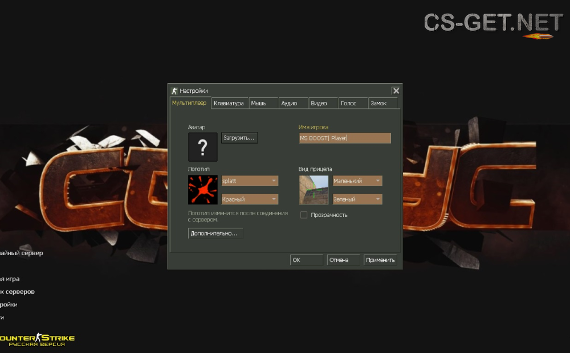570x353 pixels.
Task: Open the splatt logo dropdown
Action: click(250, 181)
